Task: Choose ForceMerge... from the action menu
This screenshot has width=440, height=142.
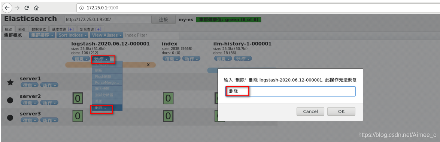Action: (107, 83)
